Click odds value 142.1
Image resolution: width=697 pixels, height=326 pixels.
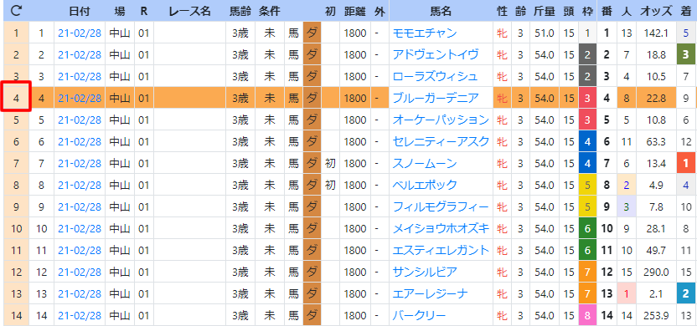pos(657,33)
